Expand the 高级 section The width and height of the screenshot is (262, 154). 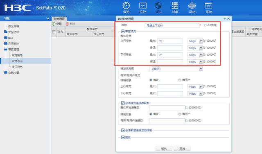(x=123, y=137)
